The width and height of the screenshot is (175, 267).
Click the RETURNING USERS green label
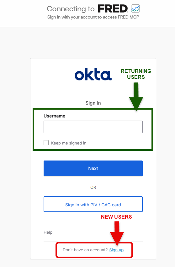(136, 74)
